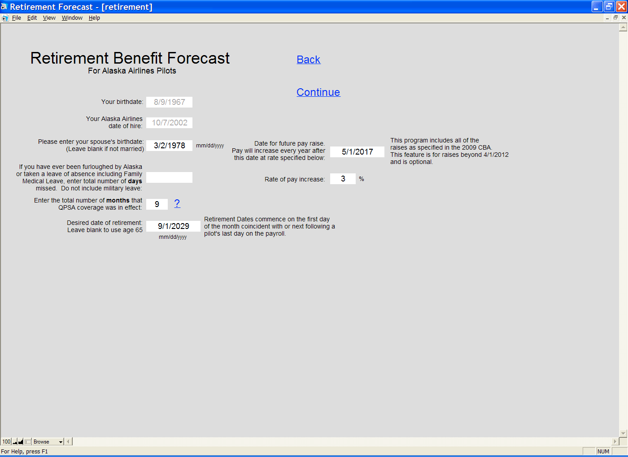This screenshot has height=457, width=628.
Task: Close the inner retirement document window
Action: [624, 18]
